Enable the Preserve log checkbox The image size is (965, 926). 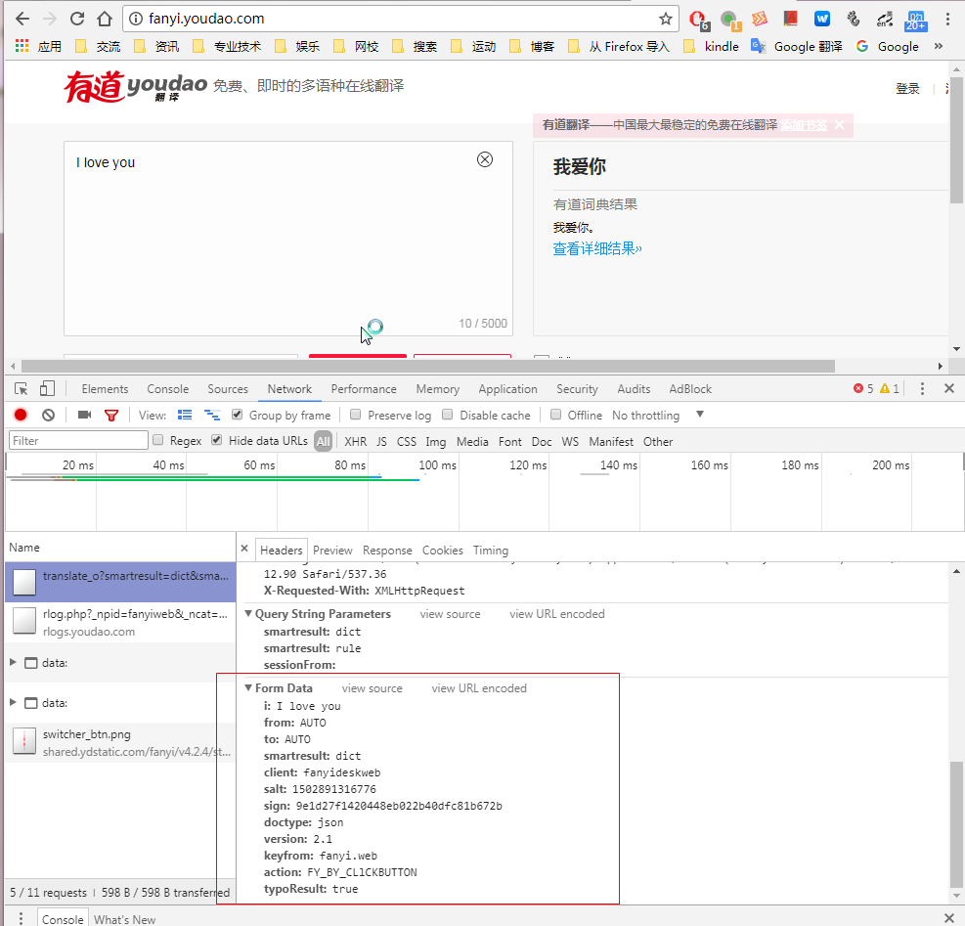click(356, 415)
